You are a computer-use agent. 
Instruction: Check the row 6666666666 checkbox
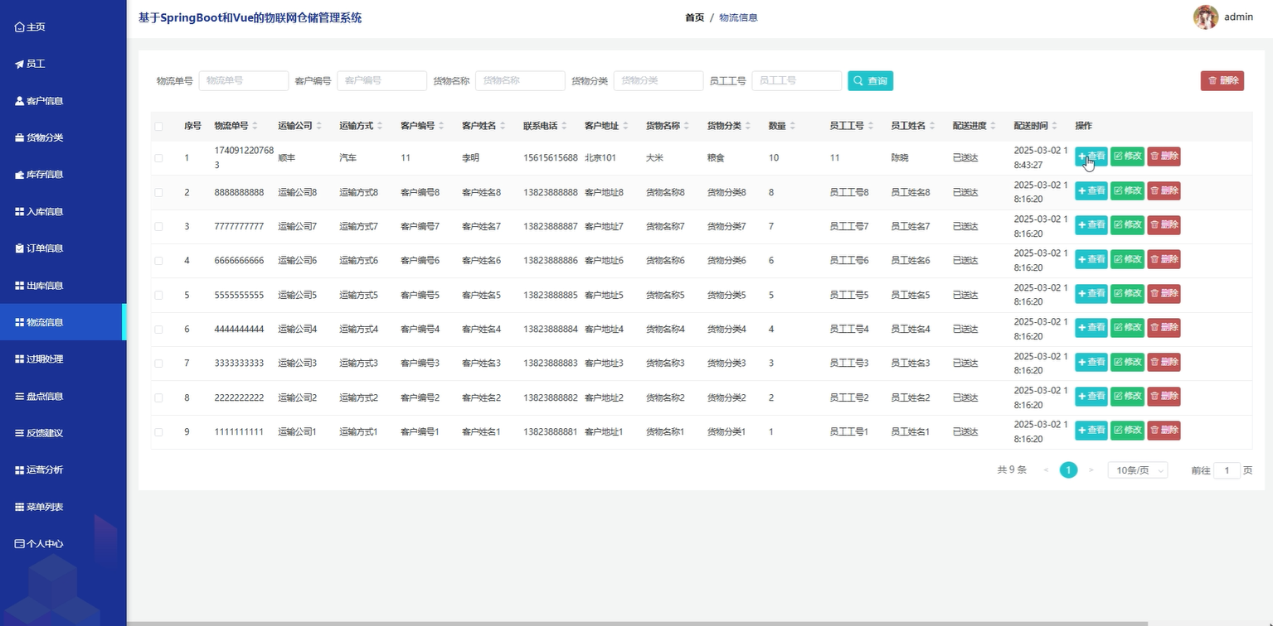tap(158, 260)
